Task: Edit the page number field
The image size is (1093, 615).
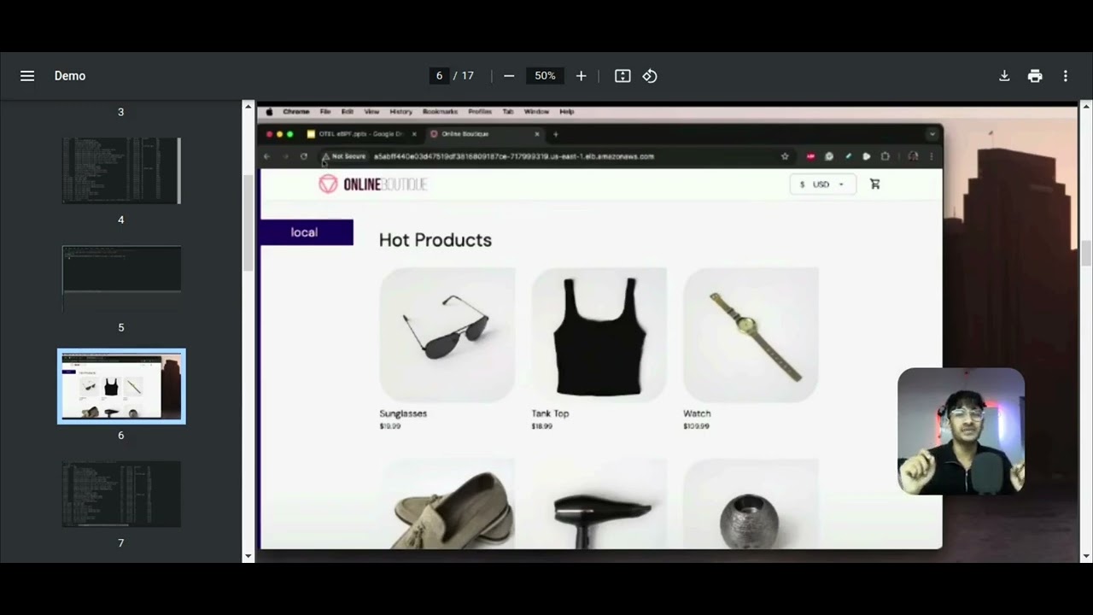Action: (439, 76)
